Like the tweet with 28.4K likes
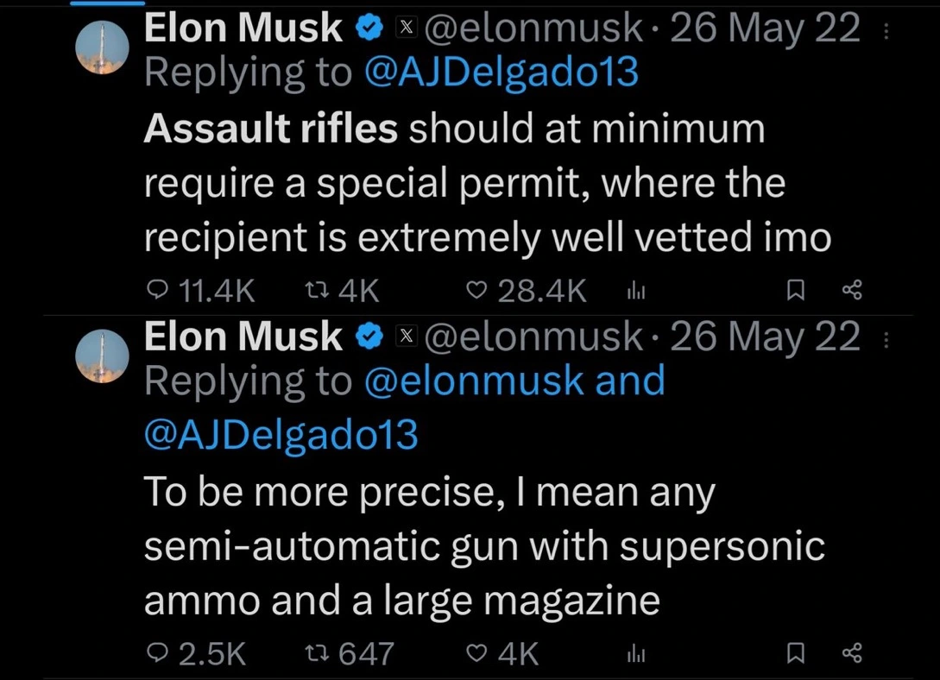Screen dimensions: 940x680 click(x=476, y=292)
